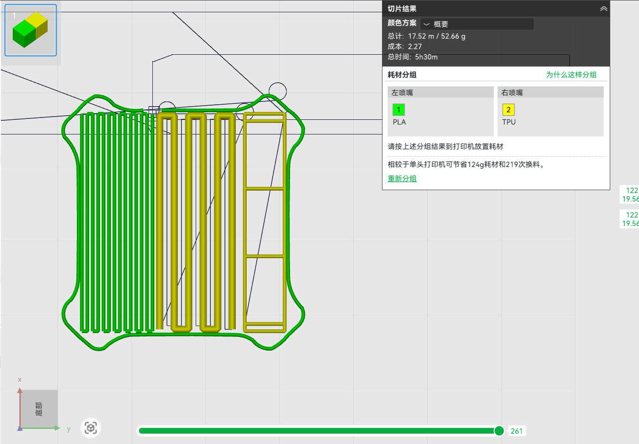Click the 重新分组 link
The height and width of the screenshot is (444, 639).
tap(402, 179)
